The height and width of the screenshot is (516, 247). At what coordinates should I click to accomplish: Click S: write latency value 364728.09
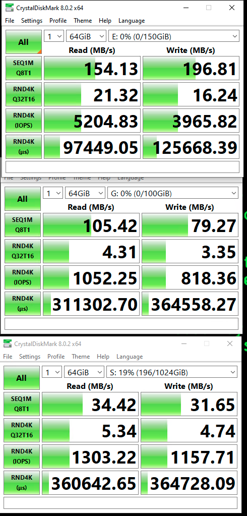[189, 483]
